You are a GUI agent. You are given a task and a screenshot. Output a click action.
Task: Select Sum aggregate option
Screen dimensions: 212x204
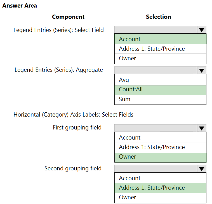(160, 99)
